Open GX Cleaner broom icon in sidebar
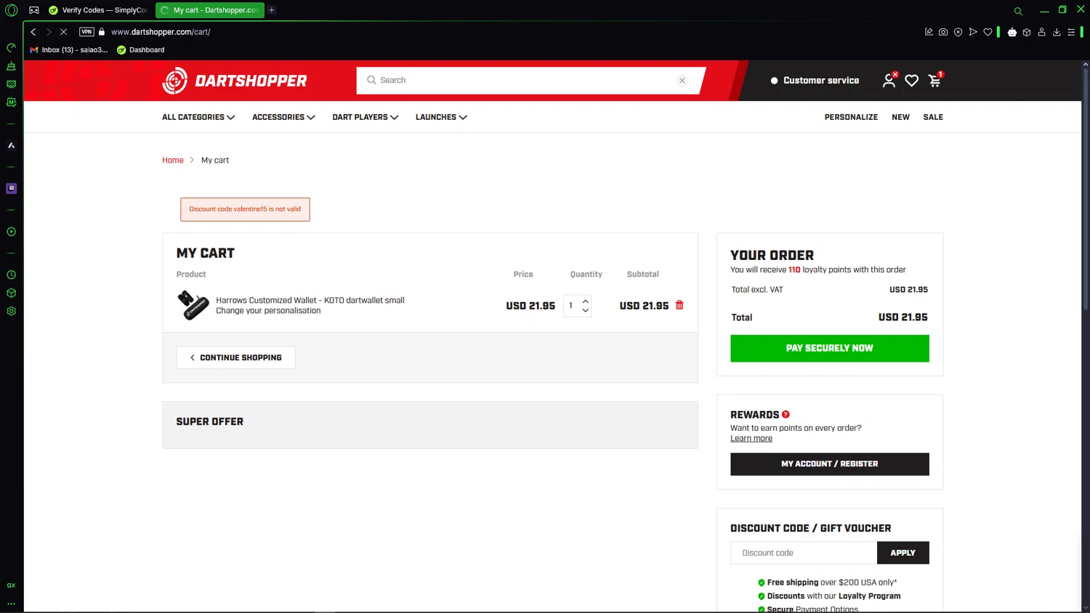Screen dimensions: 1090x613 click(11, 66)
